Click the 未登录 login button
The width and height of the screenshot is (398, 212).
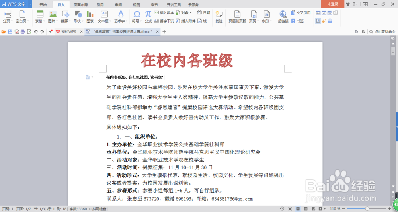pyautogui.click(x=332, y=4)
